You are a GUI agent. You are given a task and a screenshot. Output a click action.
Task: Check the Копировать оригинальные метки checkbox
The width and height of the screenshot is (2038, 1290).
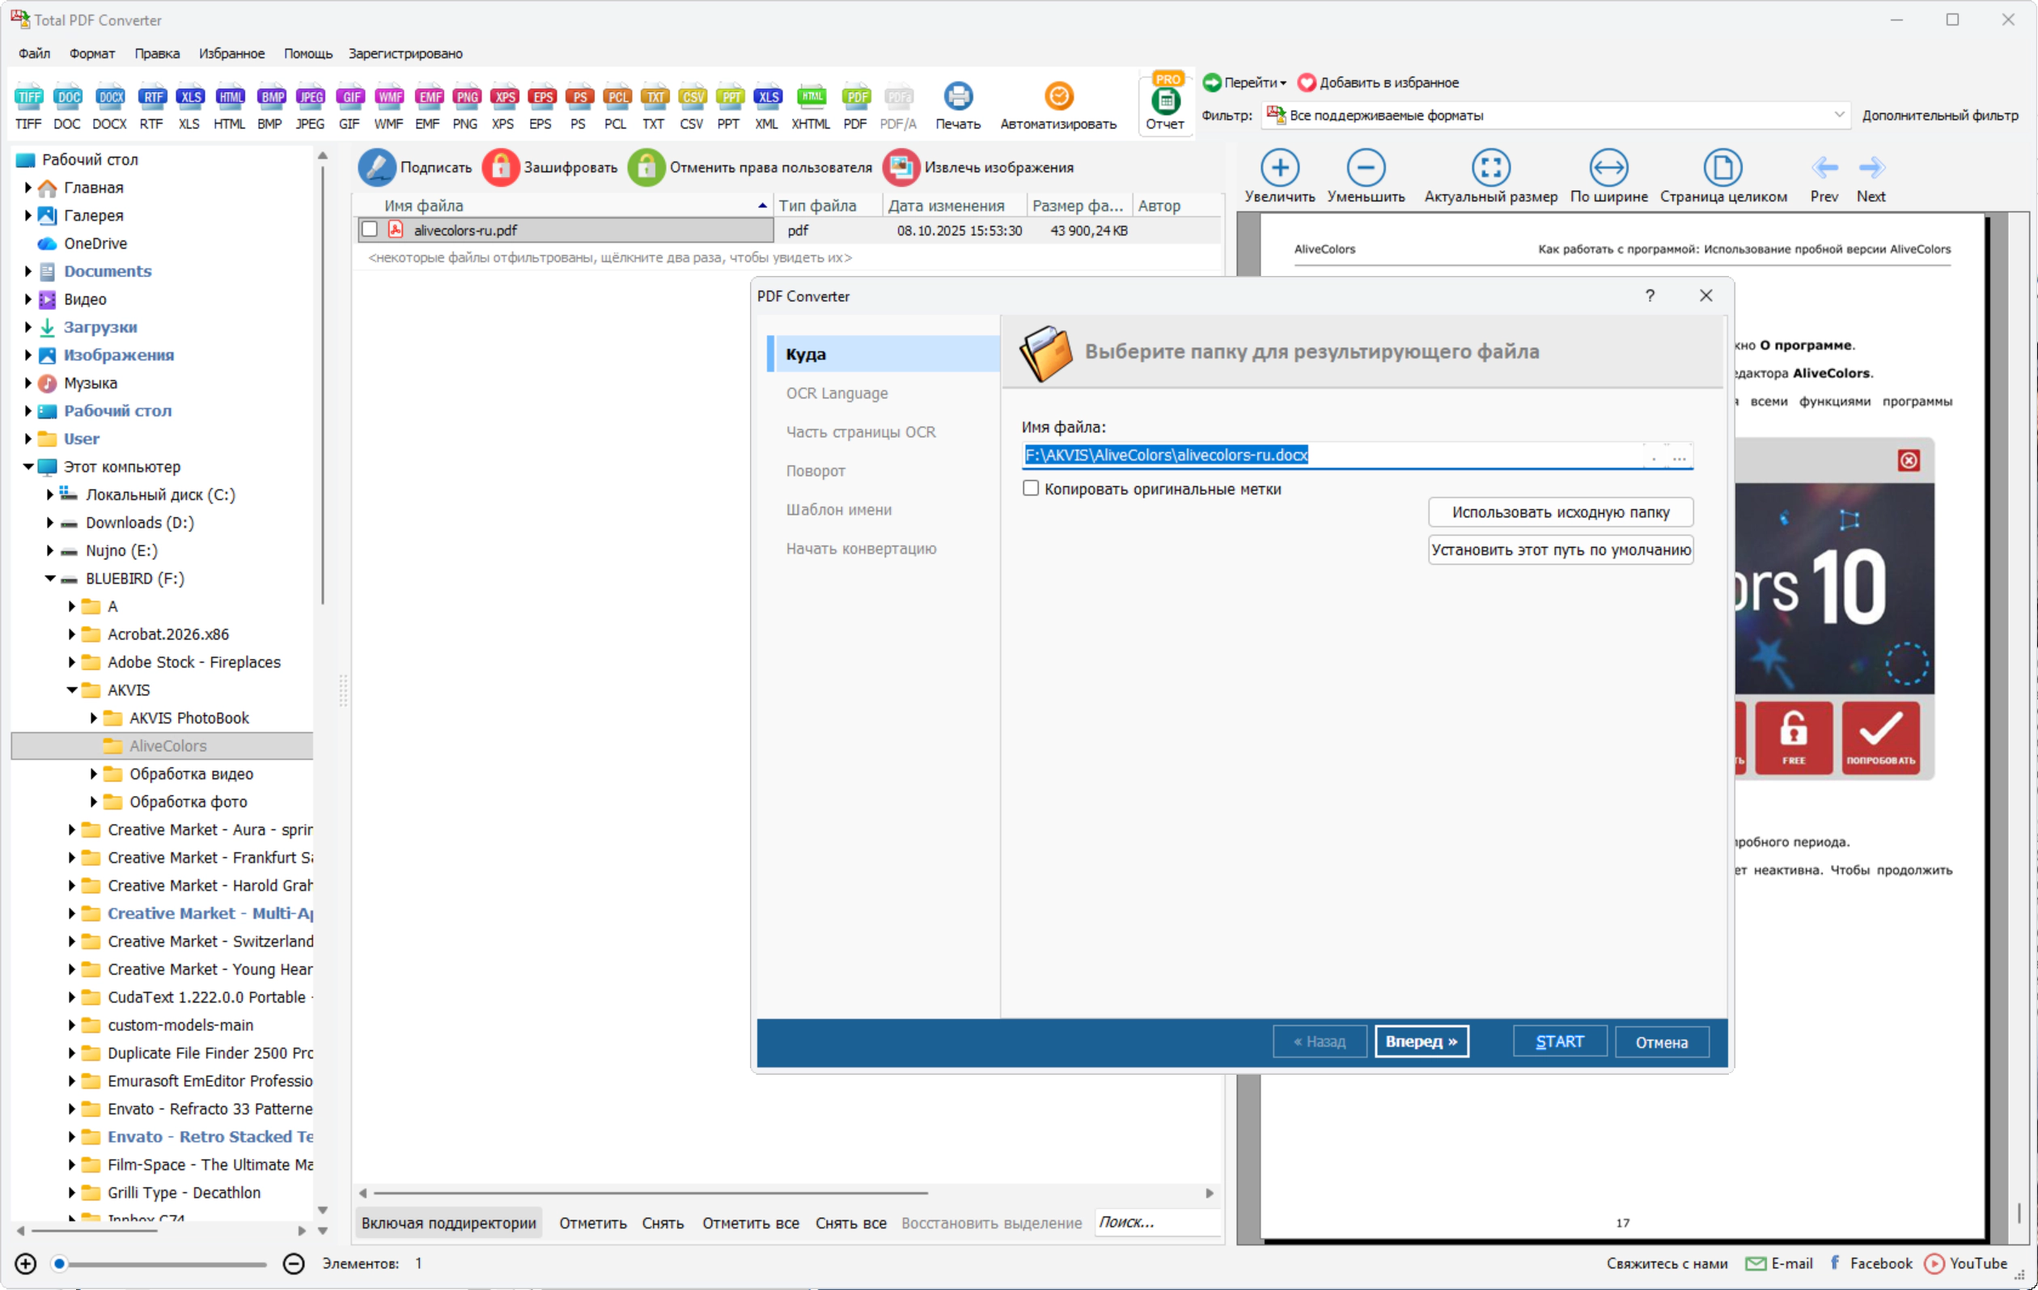click(1030, 489)
